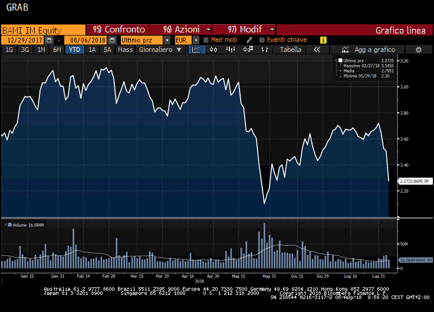Image resolution: width=434 pixels, height=312 pixels.
Task: Open chart settings gear icon
Action: click(419, 50)
